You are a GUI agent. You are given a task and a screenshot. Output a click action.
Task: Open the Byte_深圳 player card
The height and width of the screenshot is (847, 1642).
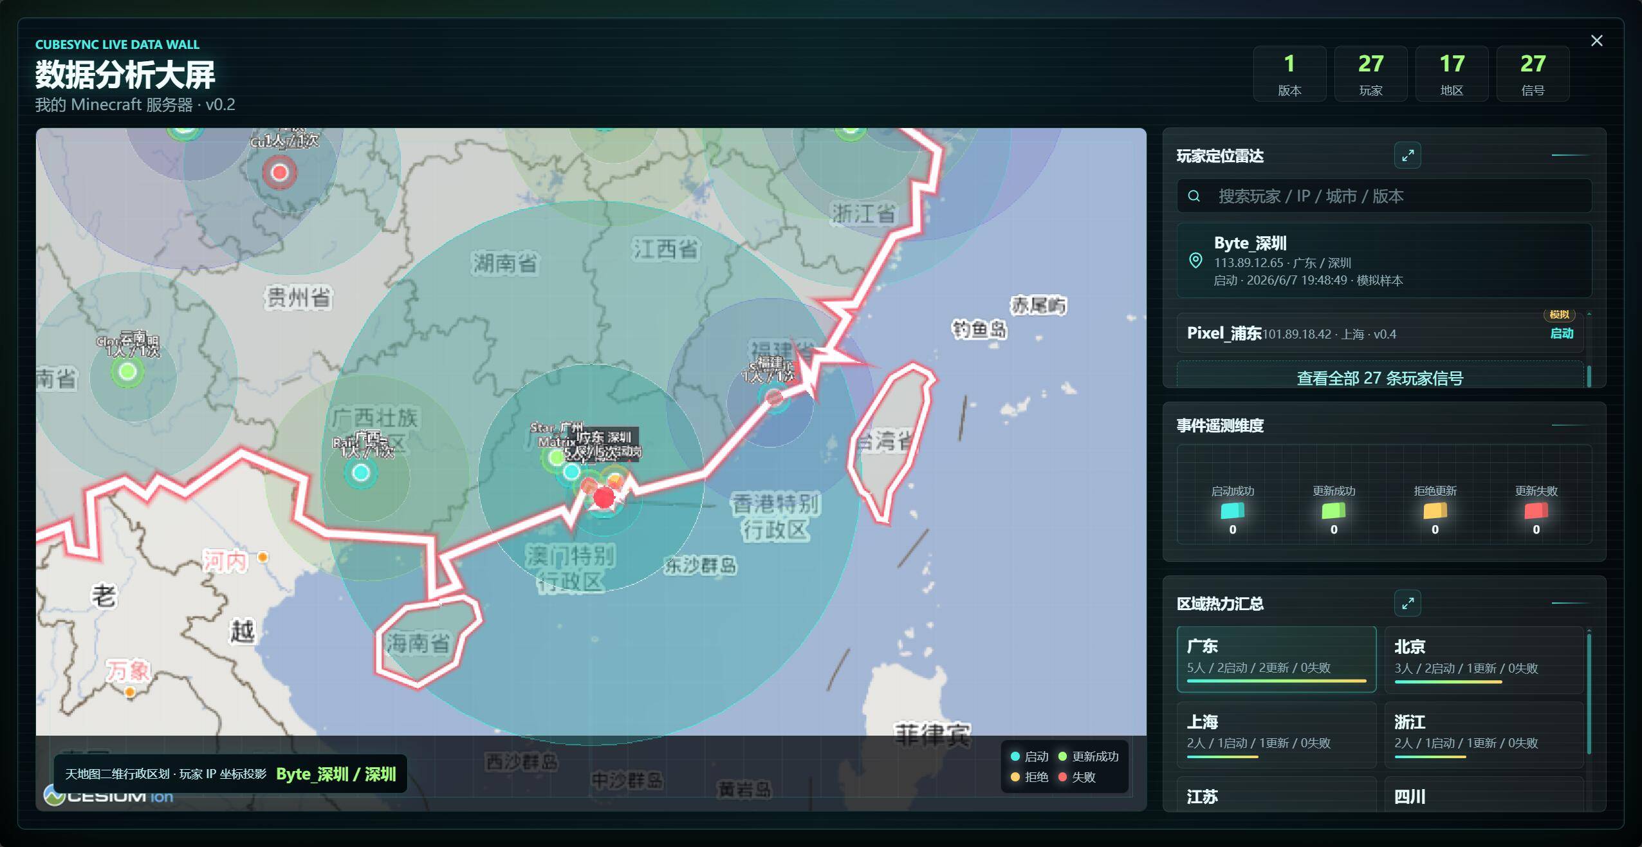tap(1384, 261)
